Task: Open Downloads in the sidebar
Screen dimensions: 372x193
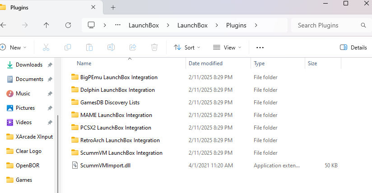Action: pyautogui.click(x=29, y=65)
